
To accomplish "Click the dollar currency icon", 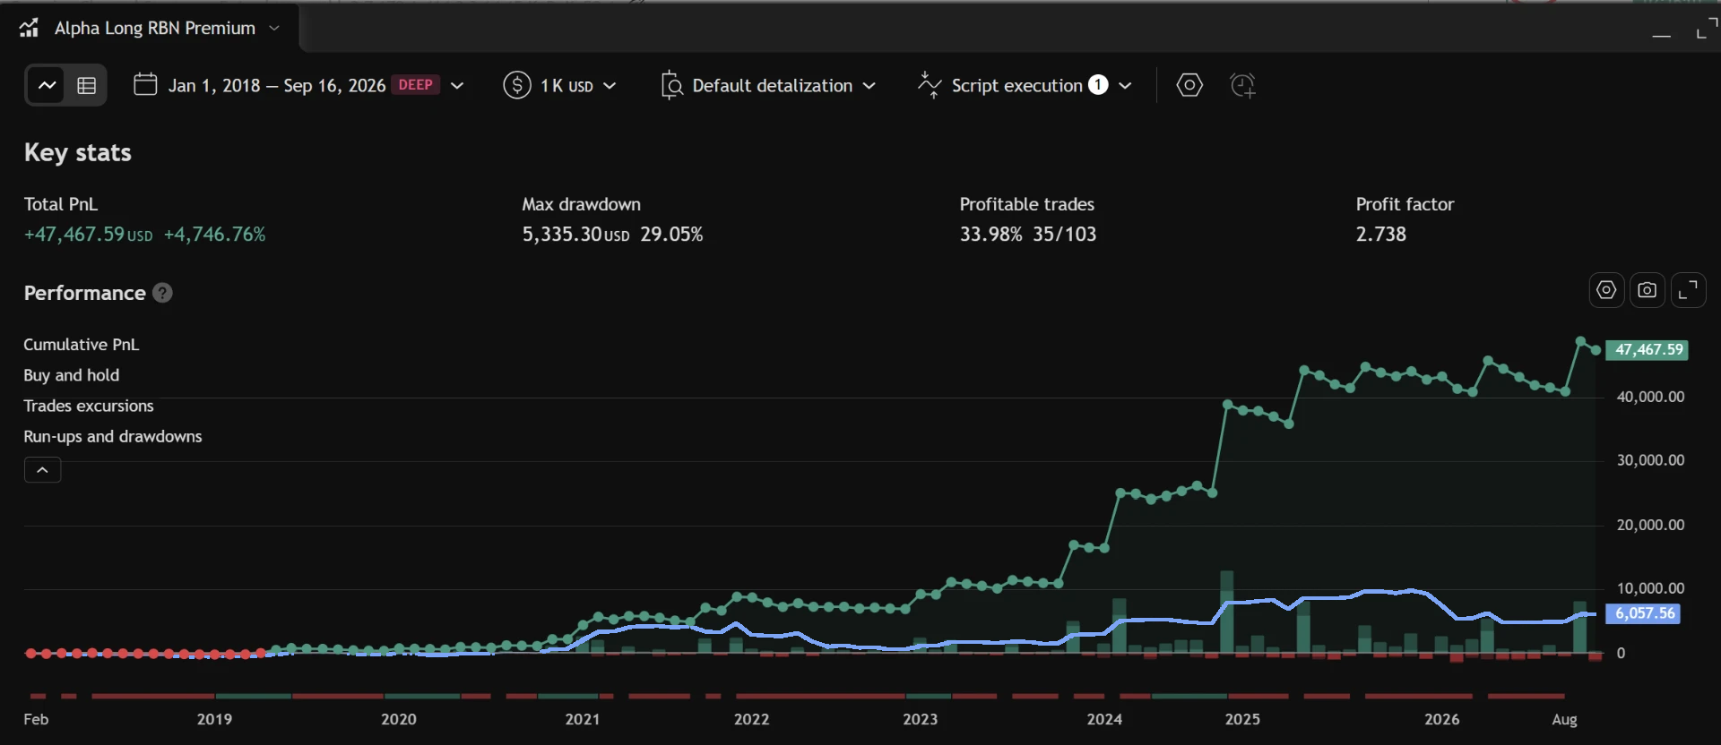I will [517, 85].
